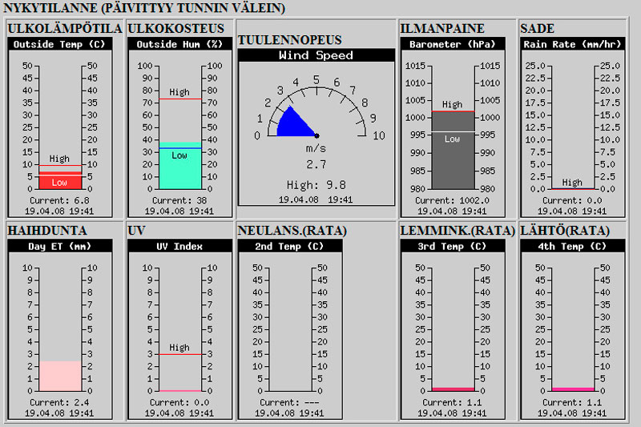Click the Current: --- reading under 2nd Temp
This screenshot has height=427, width=641.
(289, 402)
